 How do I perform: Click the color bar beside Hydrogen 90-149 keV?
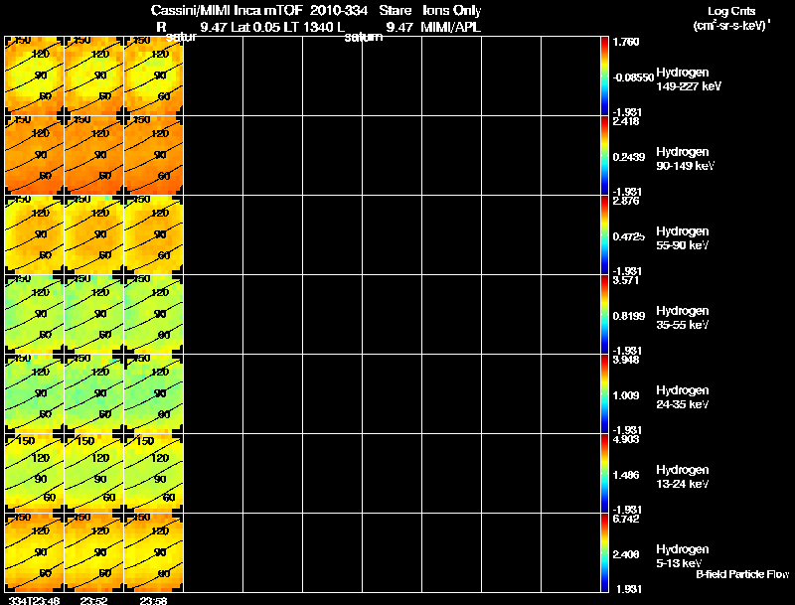click(x=604, y=155)
